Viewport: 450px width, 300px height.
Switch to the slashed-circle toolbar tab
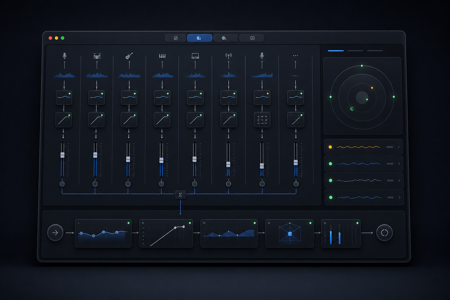pyautogui.click(x=175, y=38)
